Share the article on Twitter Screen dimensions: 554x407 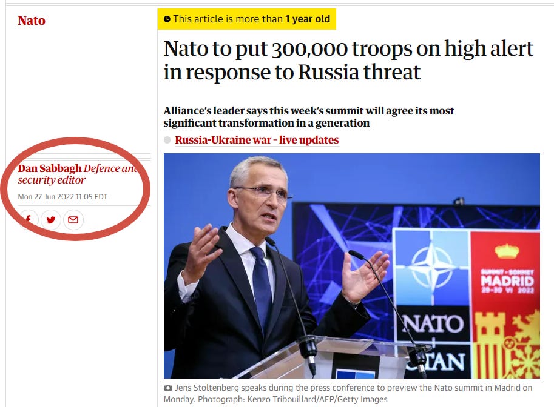point(51,220)
